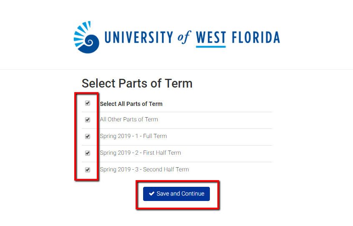Untick Spring 2019 - 3 - Second Half Term checkbox

point(88,170)
